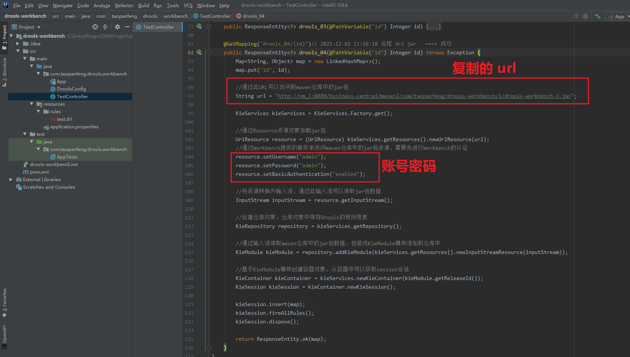Open the Help menu
Screen dimensions: 630x357
[224, 5]
